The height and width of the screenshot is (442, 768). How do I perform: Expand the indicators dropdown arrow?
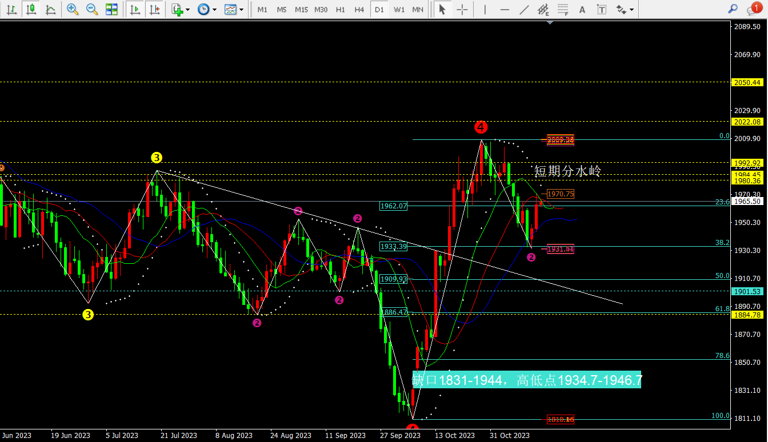(188, 9)
